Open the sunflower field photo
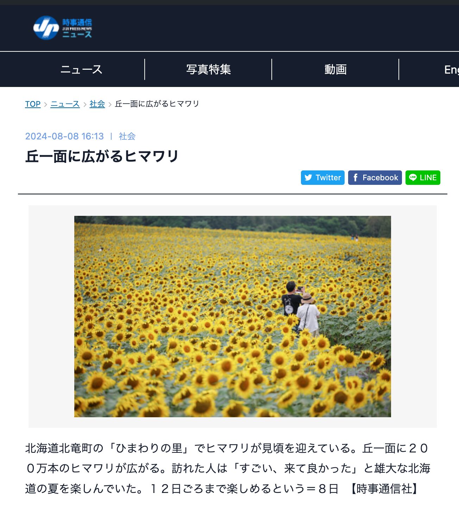This screenshot has width=459, height=519. 233,317
